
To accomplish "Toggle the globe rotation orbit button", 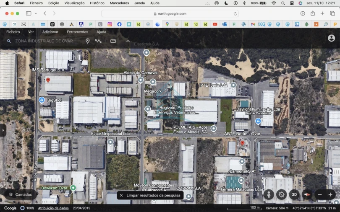I will coord(282,194).
